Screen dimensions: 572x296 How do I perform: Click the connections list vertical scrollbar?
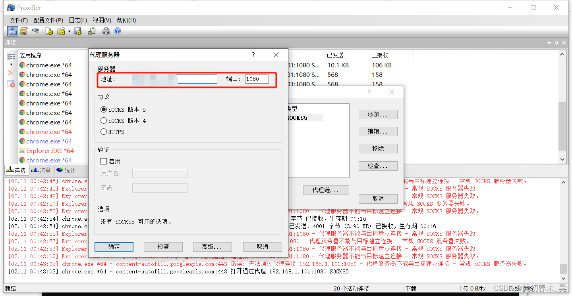pos(562,126)
